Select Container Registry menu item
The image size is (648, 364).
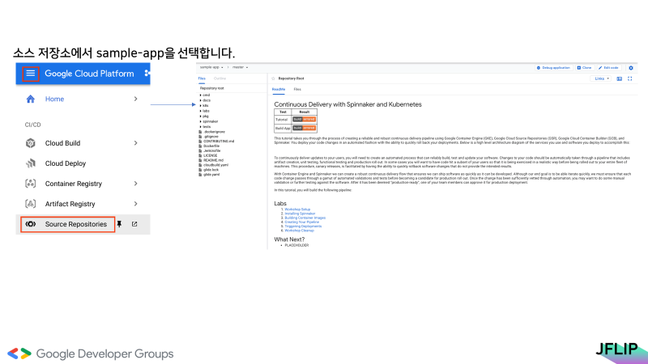(74, 184)
